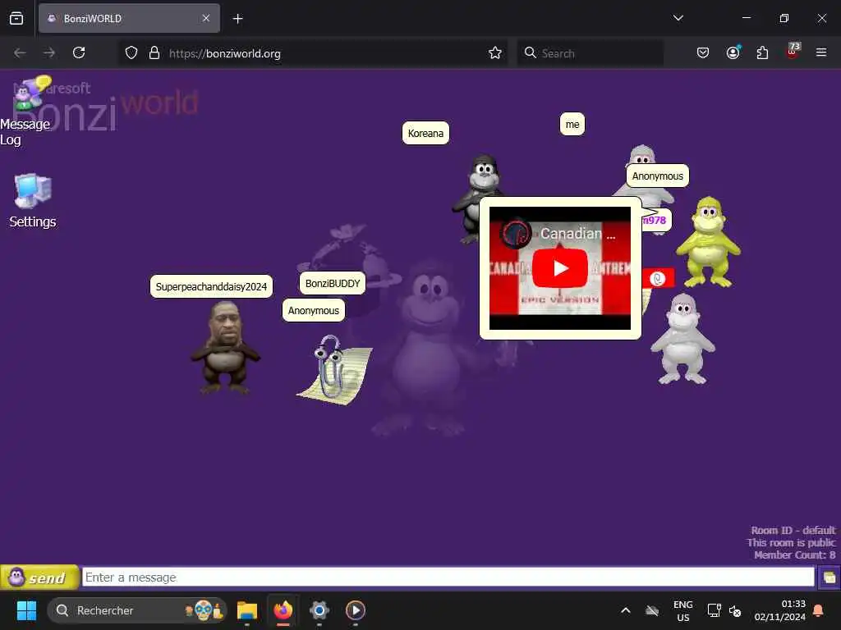
Task: Click the Rechercher taskbar search box
Action: pos(137,610)
